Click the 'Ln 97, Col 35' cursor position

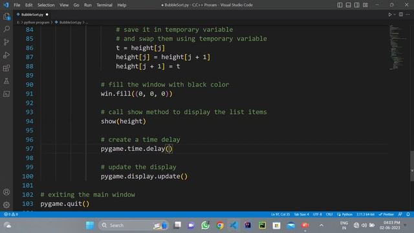click(280, 214)
